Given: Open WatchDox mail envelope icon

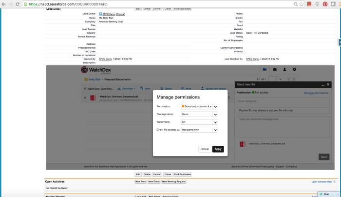Looking at the screenshot, I should coord(275,69).
